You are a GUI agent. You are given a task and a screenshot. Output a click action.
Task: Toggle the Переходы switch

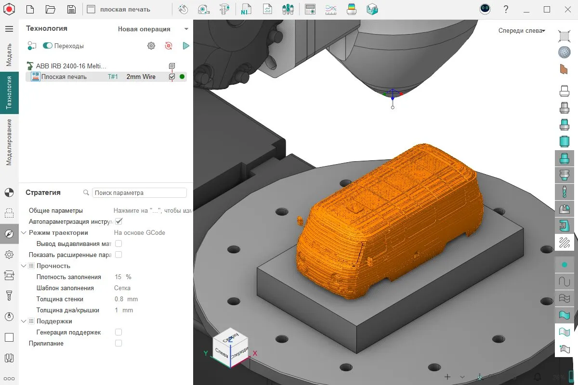48,46
